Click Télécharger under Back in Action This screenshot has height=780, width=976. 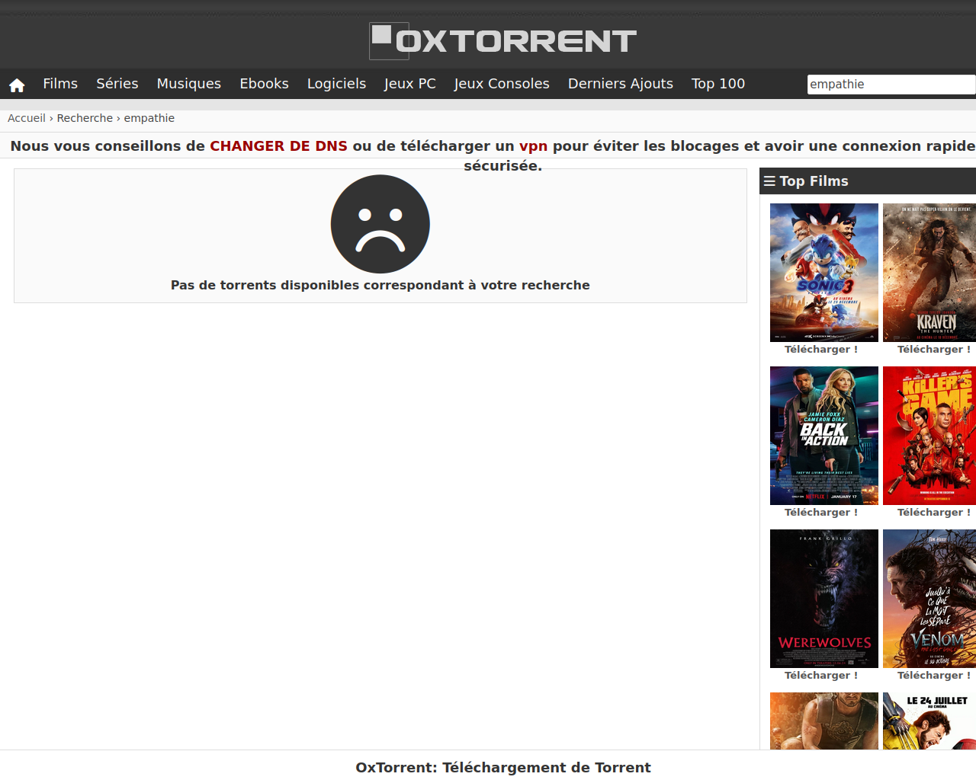coord(821,513)
